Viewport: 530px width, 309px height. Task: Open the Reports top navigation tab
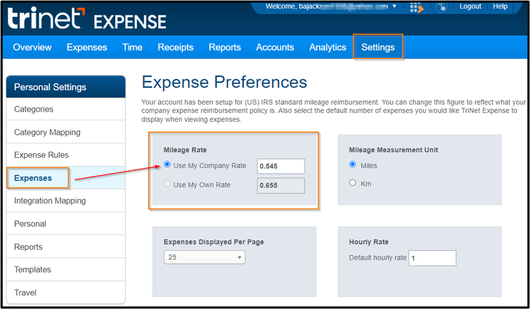click(x=225, y=47)
